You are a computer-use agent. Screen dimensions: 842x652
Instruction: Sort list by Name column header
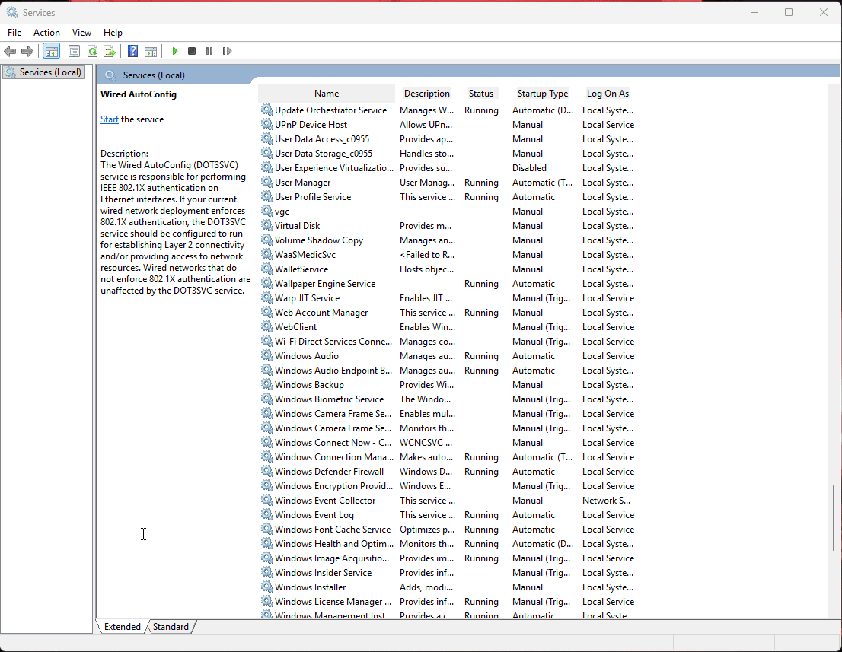click(x=326, y=94)
